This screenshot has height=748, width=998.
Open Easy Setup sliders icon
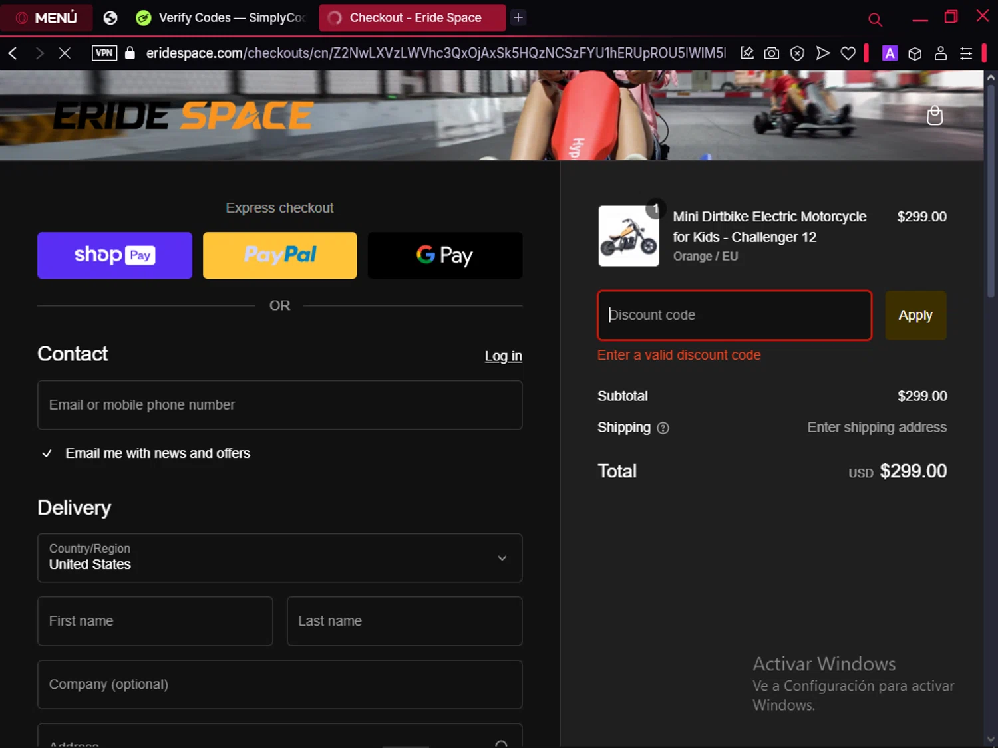tap(966, 53)
